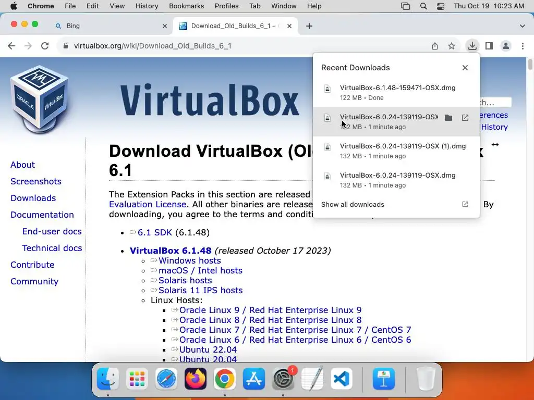
Task: Open Control Center in menu bar
Action: tap(441, 6)
